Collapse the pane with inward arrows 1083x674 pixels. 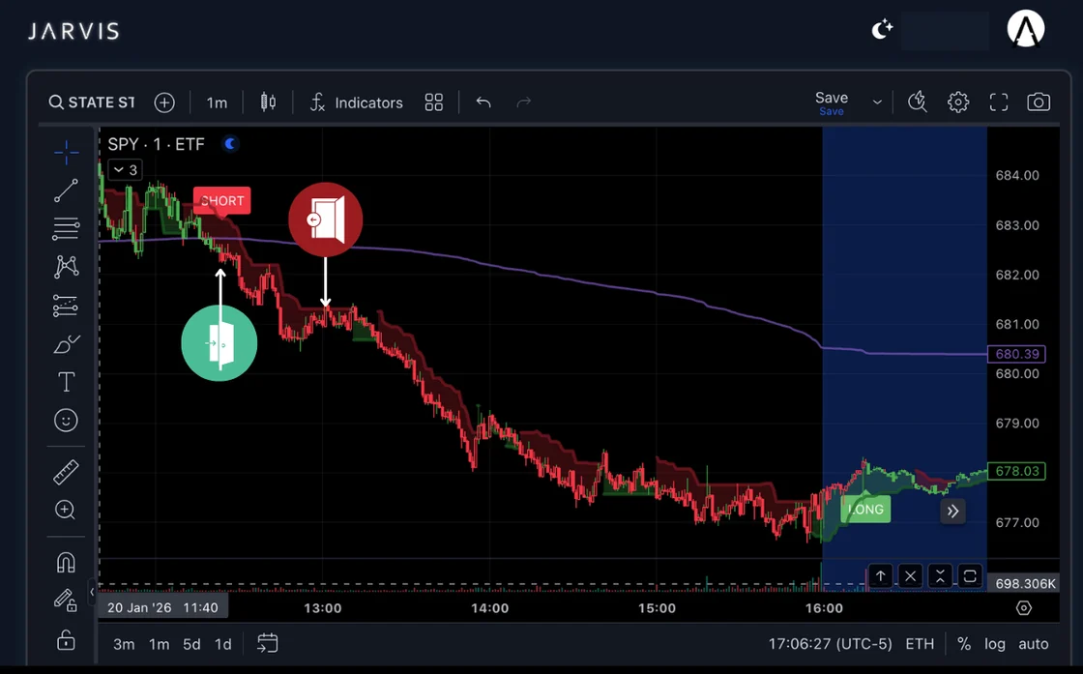pyautogui.click(x=940, y=575)
